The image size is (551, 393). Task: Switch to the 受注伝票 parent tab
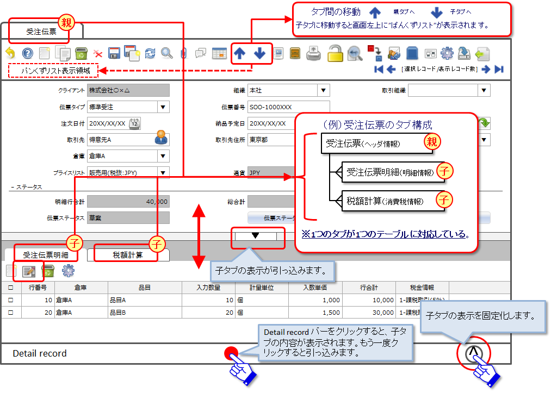[41, 32]
